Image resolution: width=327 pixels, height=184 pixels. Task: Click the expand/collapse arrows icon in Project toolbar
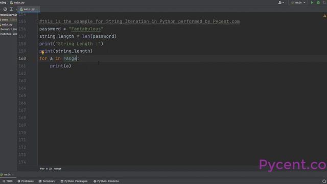click(11, 9)
